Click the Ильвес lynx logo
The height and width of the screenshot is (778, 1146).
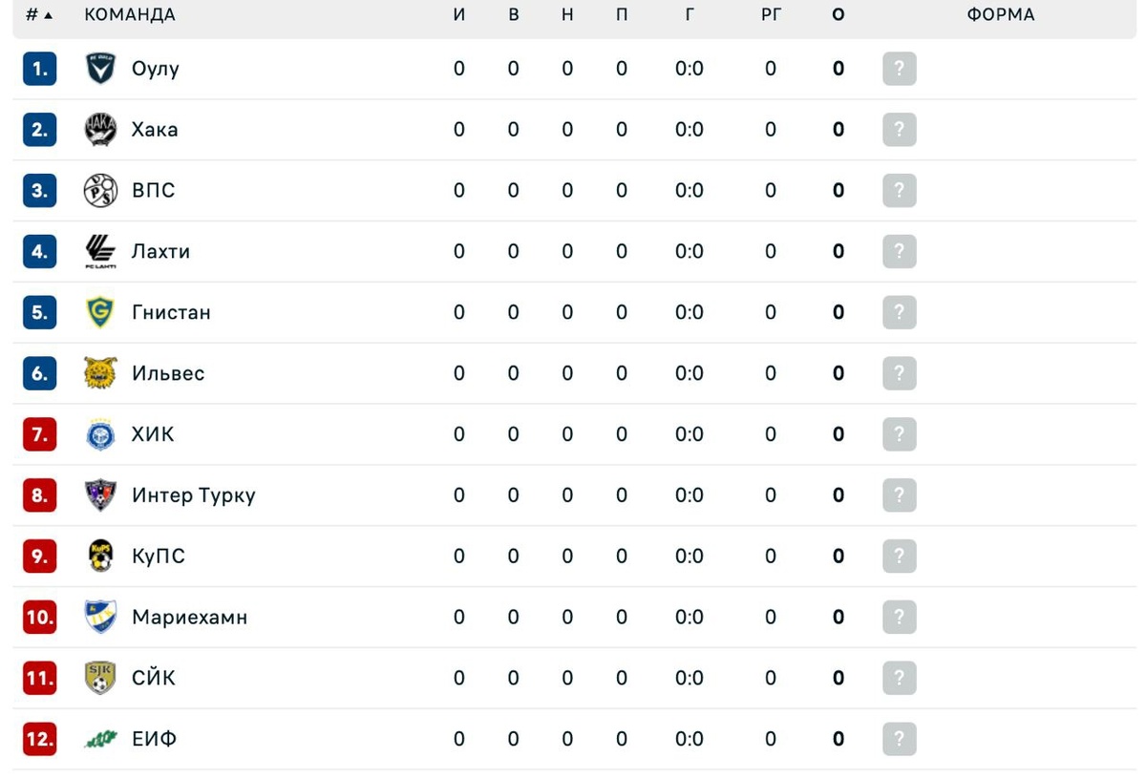pyautogui.click(x=100, y=373)
